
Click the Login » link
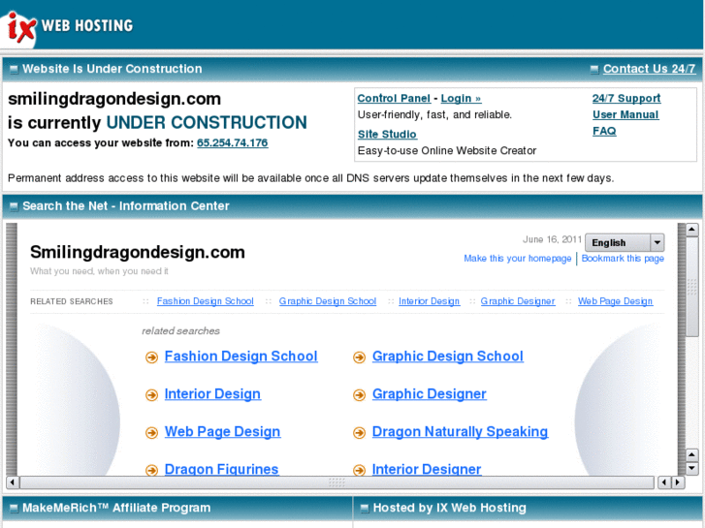(x=461, y=99)
